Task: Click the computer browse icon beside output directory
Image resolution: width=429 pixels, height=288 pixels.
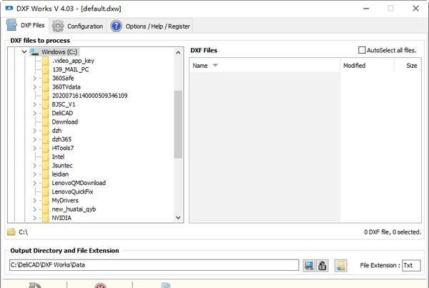Action: [x=309, y=265]
